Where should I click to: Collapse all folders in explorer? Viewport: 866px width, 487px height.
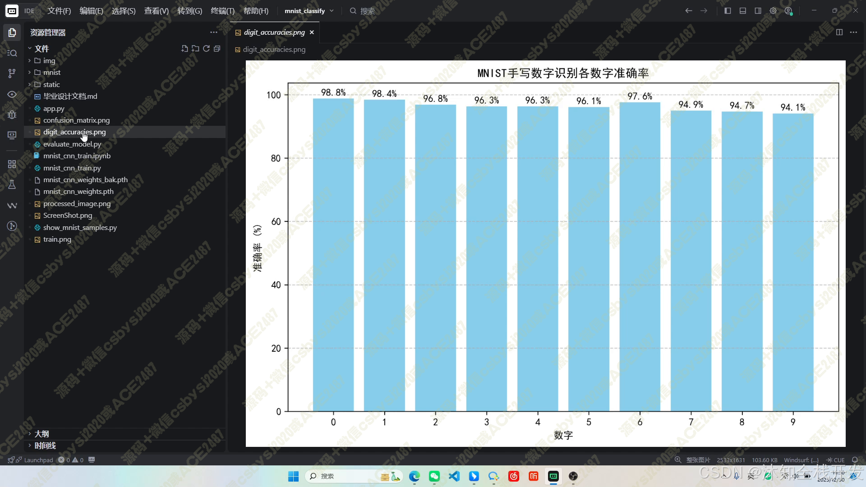(217, 49)
